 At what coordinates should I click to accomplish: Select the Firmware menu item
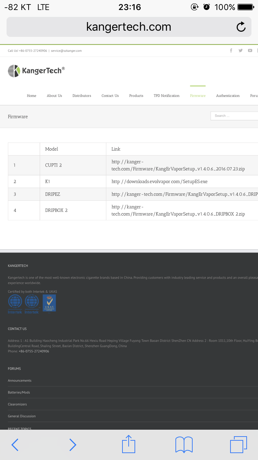tap(198, 96)
